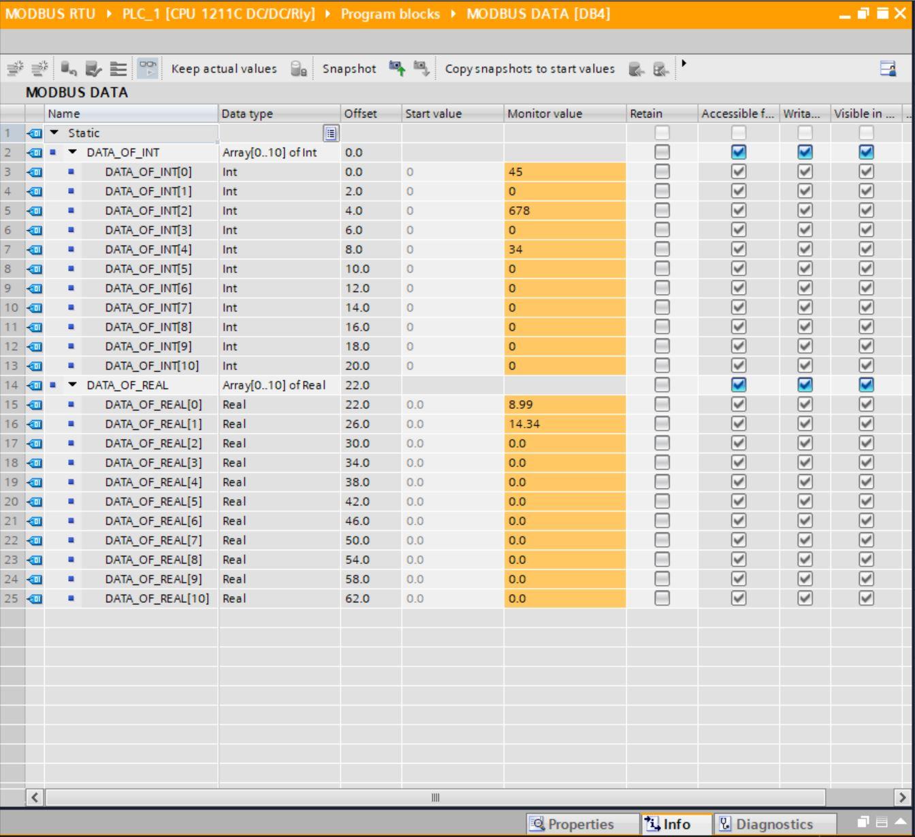Click the data type selector icon in Static row
This screenshot has width=915, height=837.
330,133
